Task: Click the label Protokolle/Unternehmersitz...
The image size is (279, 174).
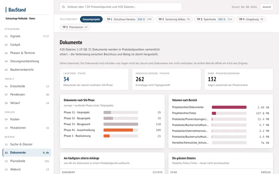Action: [x=190, y=131]
